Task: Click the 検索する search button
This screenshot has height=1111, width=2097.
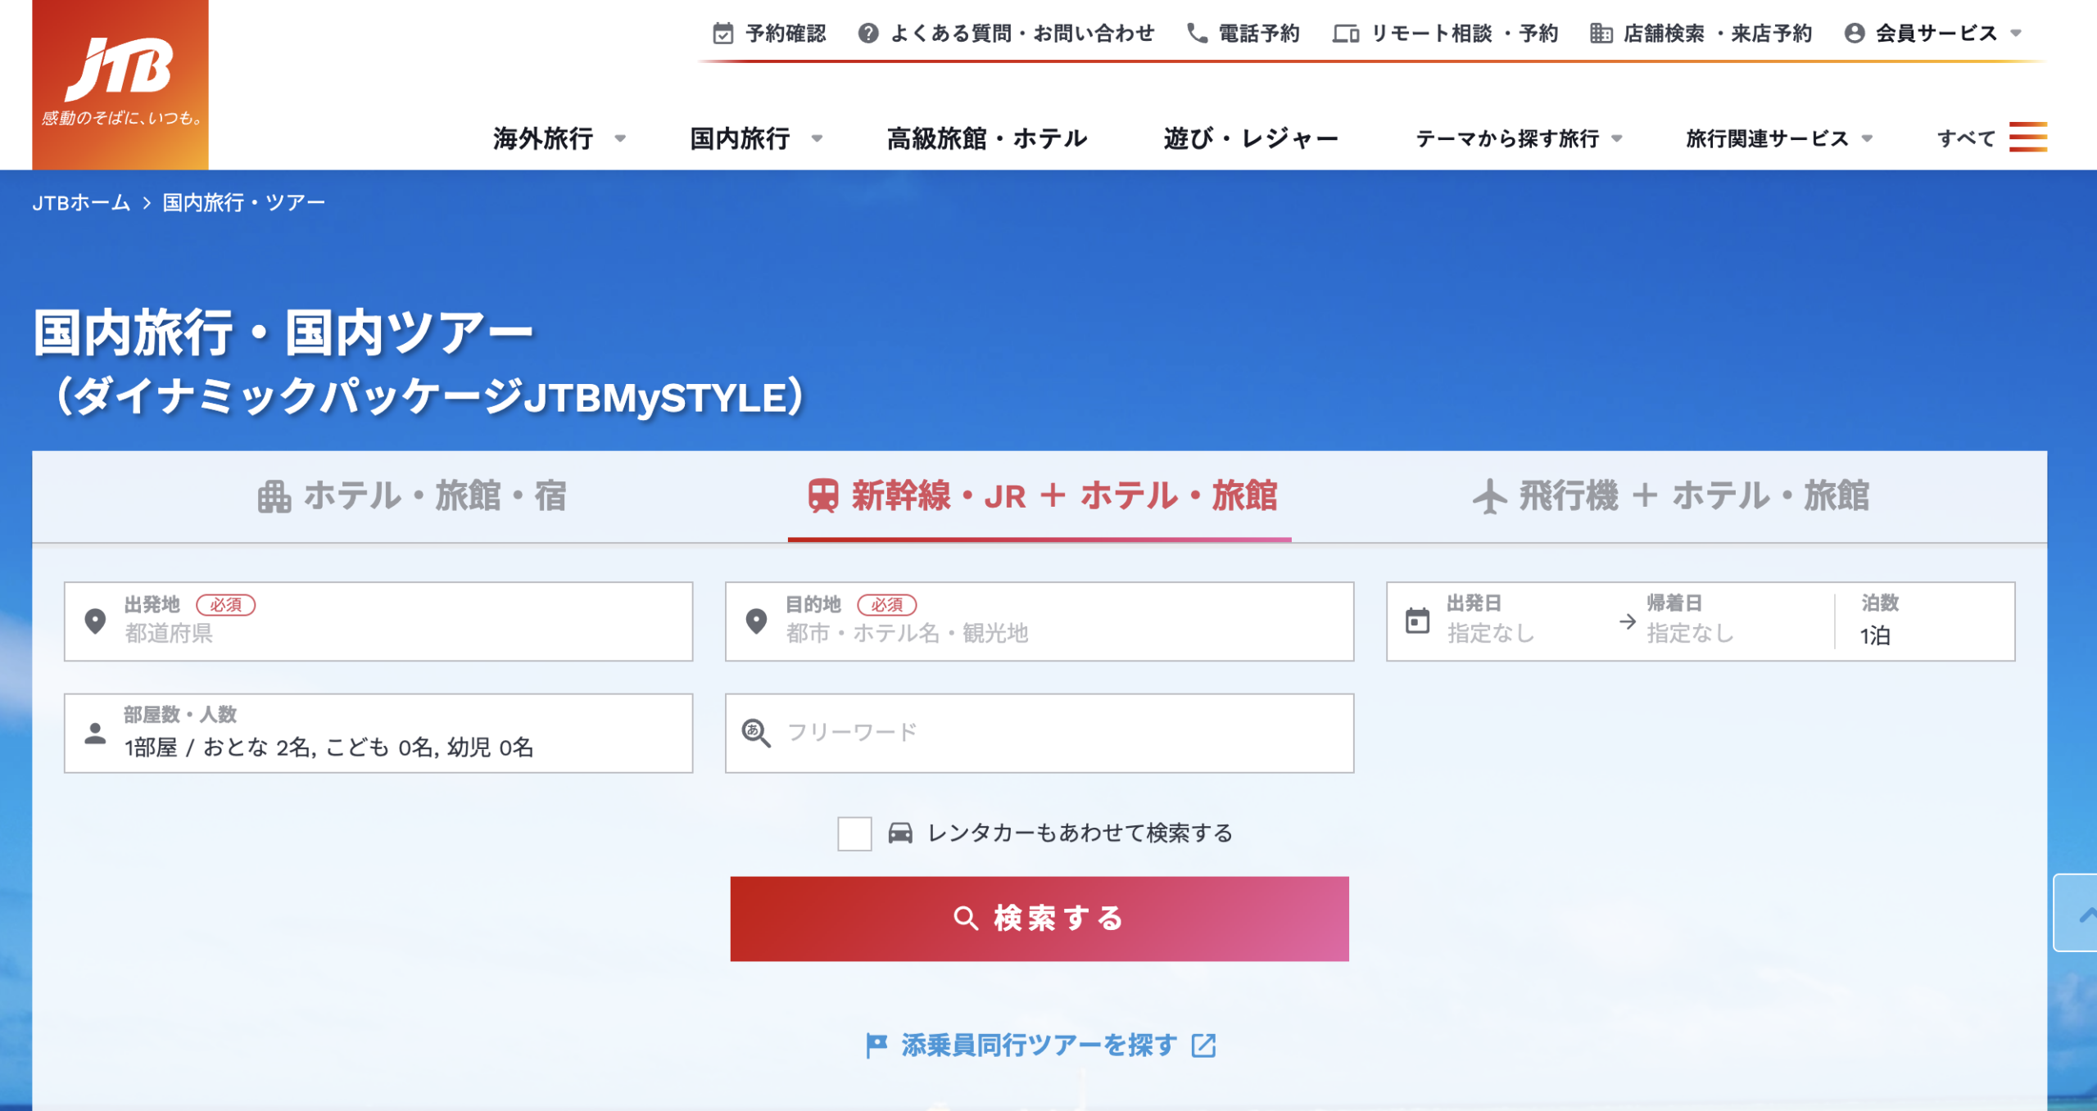Action: (x=1039, y=919)
